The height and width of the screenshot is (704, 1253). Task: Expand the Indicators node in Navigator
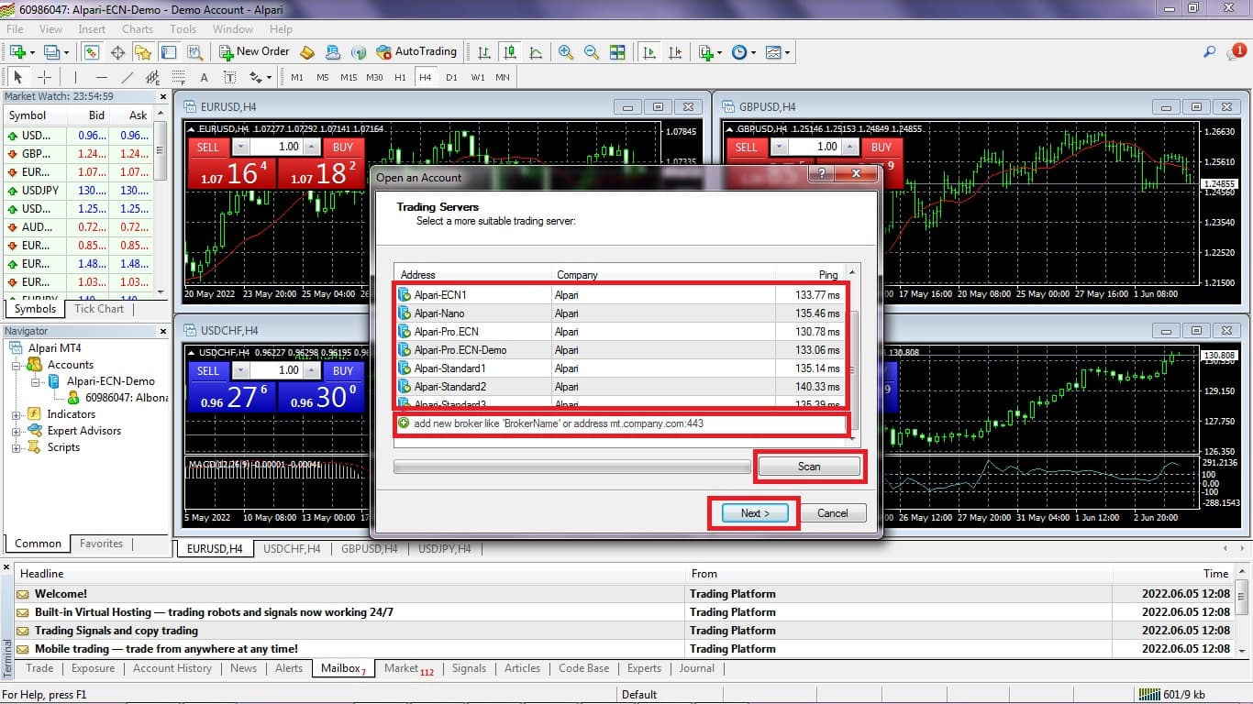(16, 414)
